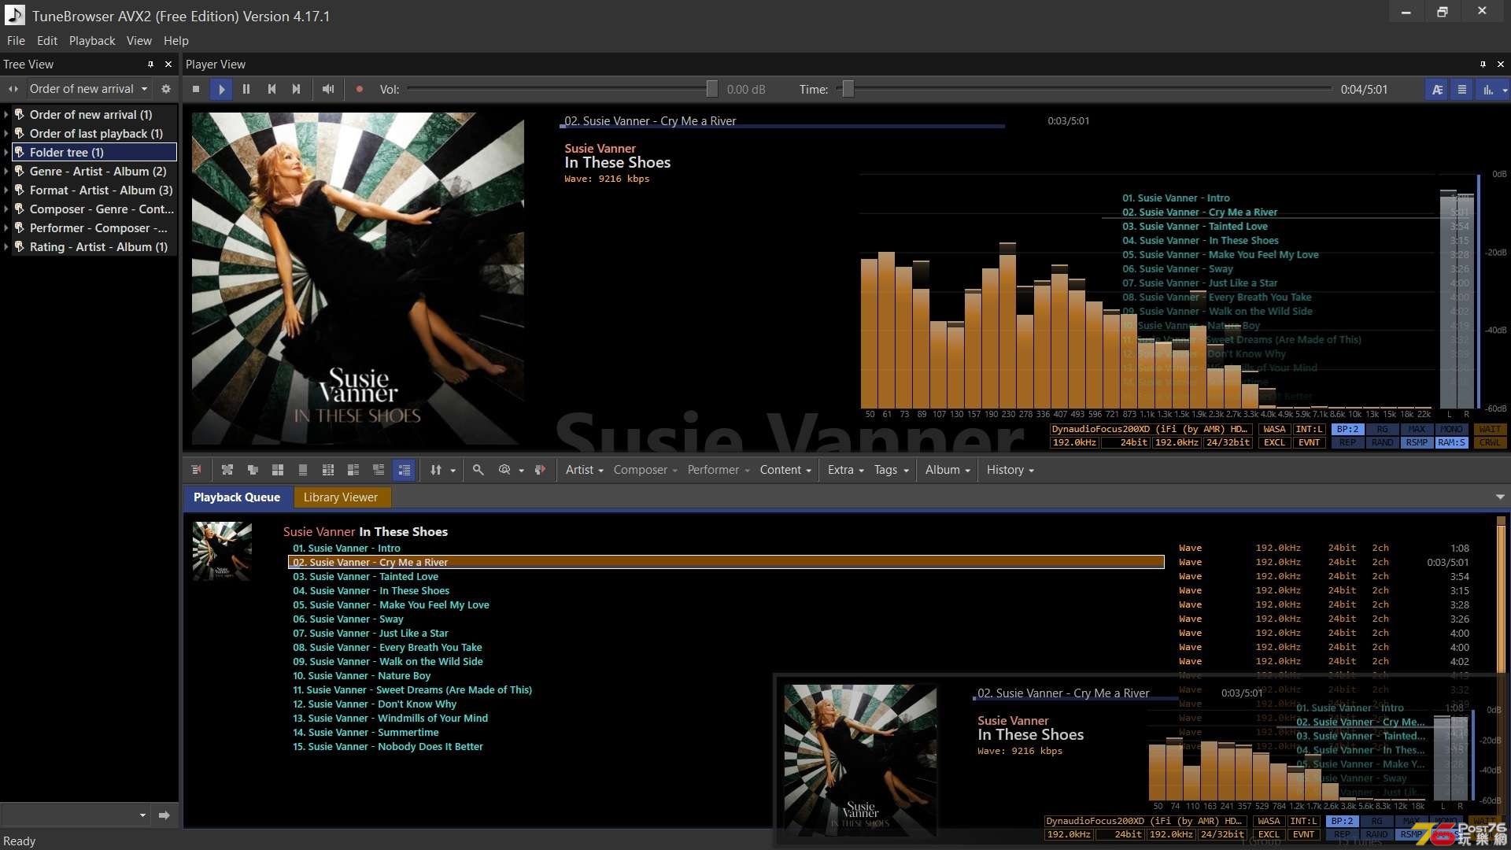Screen dimensions: 1511x850
Task: Open the File menu
Action: [x=16, y=40]
